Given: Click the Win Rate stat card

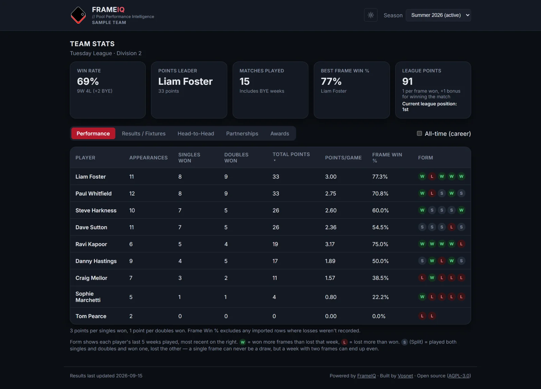Looking at the screenshot, I should (x=108, y=90).
